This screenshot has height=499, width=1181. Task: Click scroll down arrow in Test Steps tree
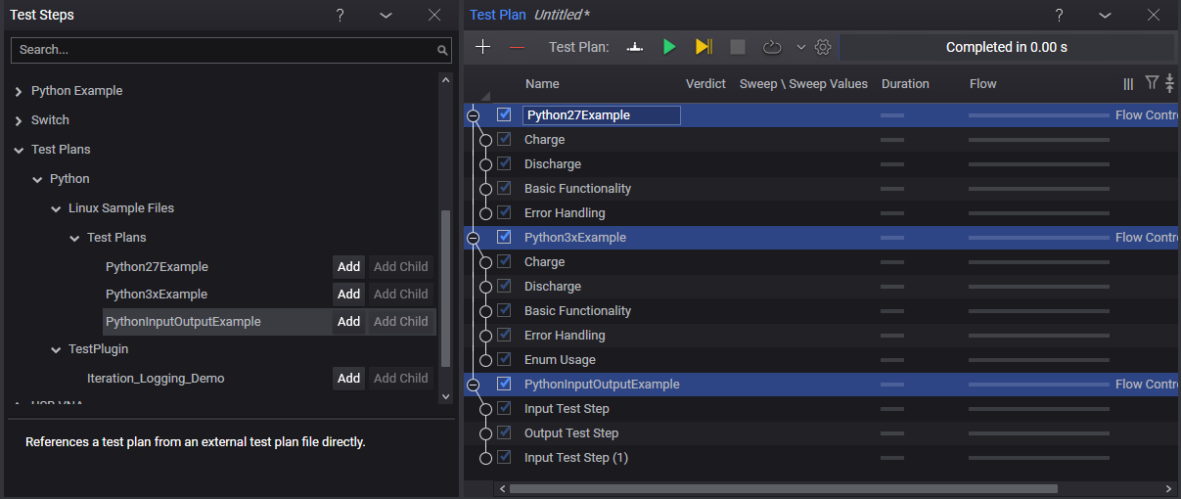tap(446, 396)
